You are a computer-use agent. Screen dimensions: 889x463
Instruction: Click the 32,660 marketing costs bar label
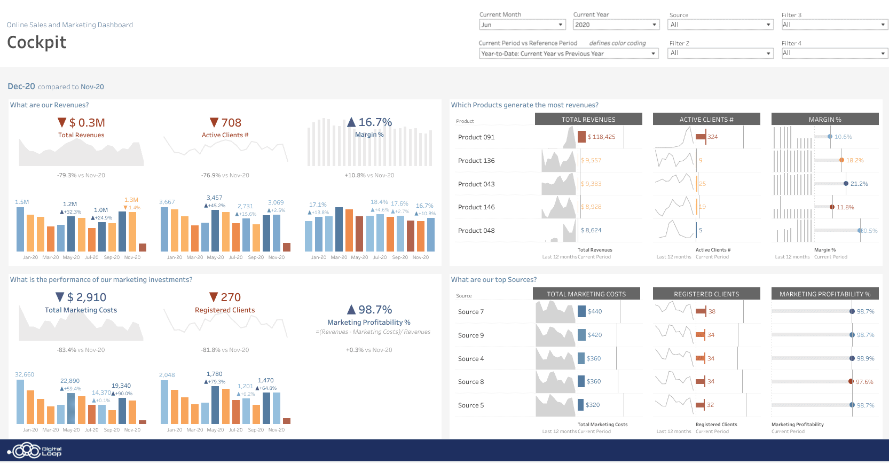click(25, 374)
